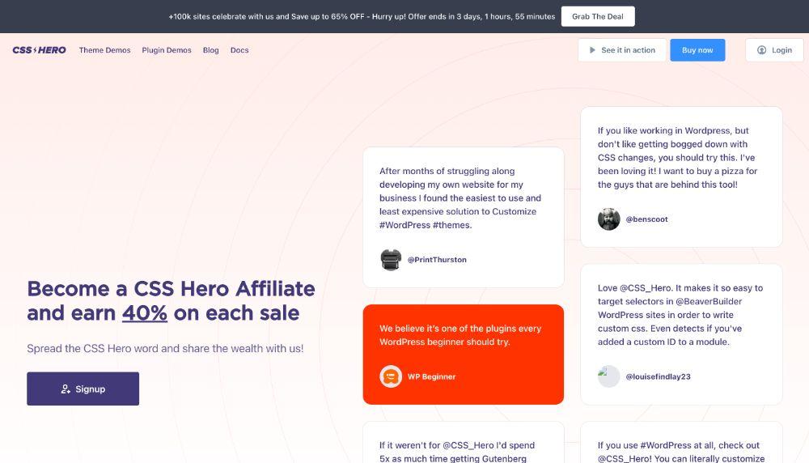Click the WP Beginner logo icon

391,376
